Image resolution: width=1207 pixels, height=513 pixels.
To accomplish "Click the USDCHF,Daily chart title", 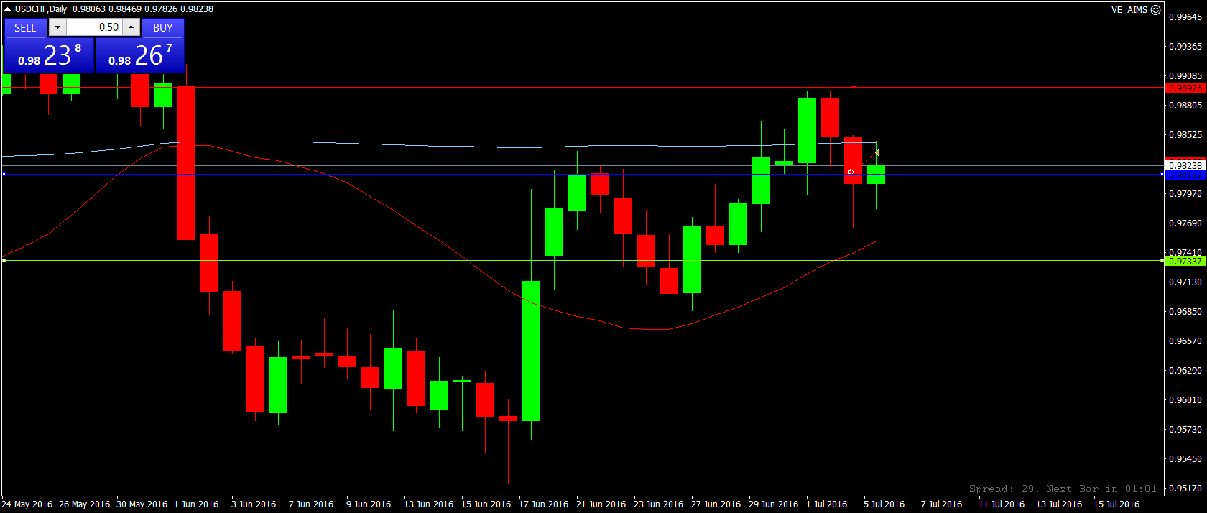I will [x=41, y=9].
